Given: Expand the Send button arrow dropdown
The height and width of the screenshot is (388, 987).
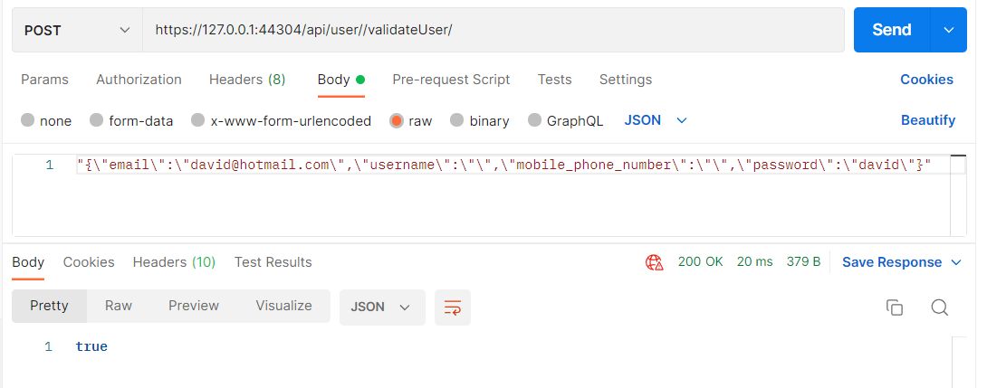Looking at the screenshot, I should 949,30.
